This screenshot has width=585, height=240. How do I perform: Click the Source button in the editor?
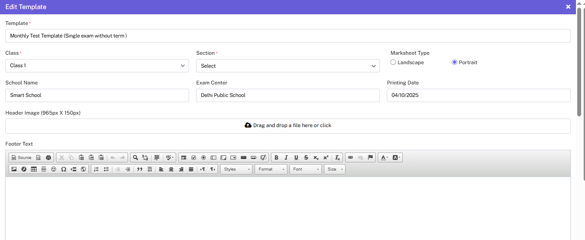[22, 158]
